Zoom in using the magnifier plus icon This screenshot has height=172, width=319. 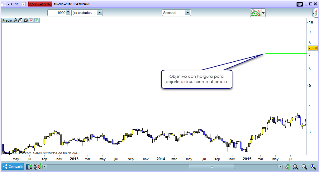(x=313, y=167)
